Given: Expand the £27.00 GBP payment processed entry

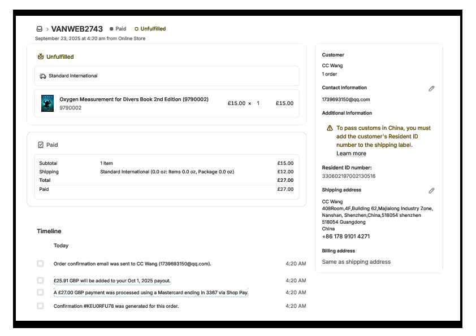Looking at the screenshot, I should (x=151, y=293).
